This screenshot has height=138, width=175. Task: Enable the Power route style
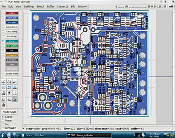(3, 120)
